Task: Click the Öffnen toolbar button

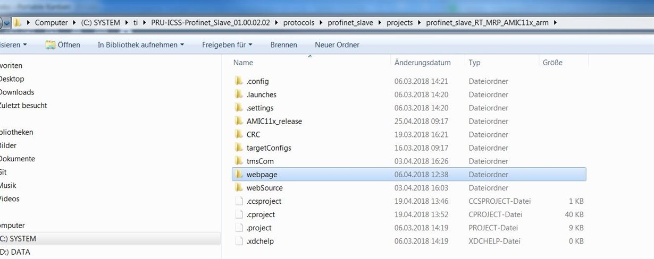Action: click(63, 45)
